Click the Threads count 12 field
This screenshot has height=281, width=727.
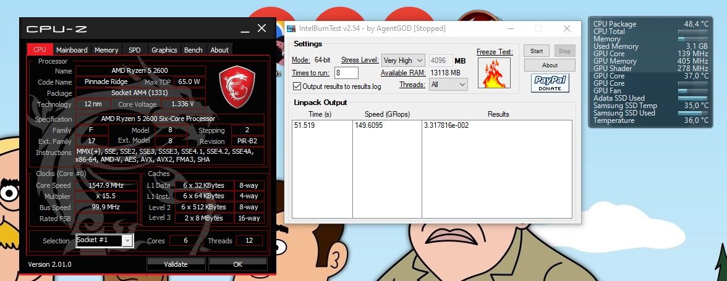tap(250, 241)
